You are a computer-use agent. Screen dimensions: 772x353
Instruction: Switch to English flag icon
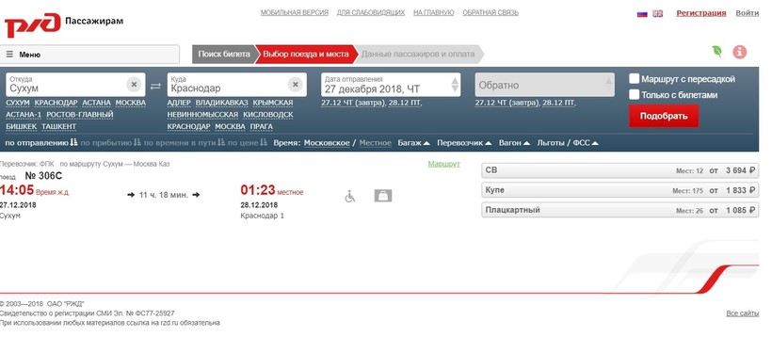click(658, 14)
